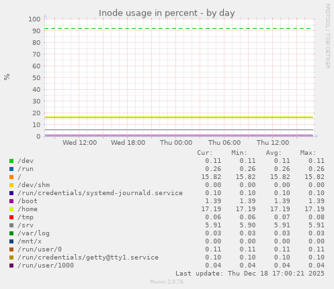Select the '/boot' legend label

pos(28,201)
